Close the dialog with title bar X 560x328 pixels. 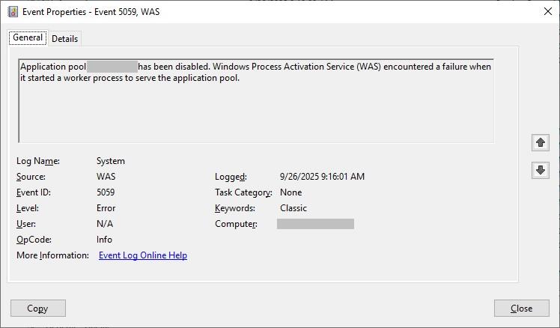[547, 12]
